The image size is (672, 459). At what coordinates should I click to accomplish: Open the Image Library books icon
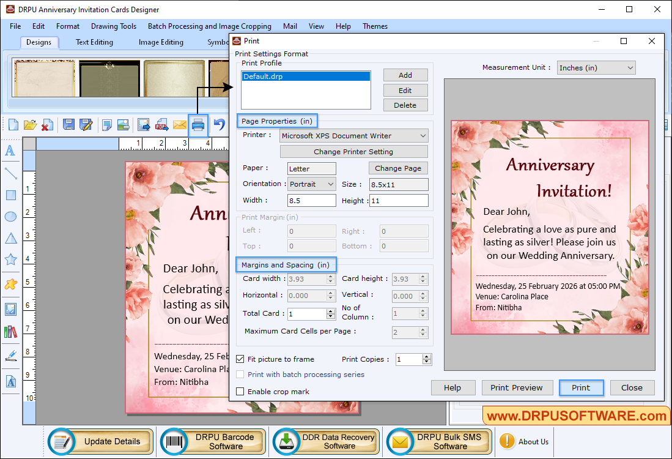pyautogui.click(x=10, y=332)
